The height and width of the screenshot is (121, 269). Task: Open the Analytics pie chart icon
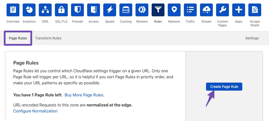click(29, 10)
